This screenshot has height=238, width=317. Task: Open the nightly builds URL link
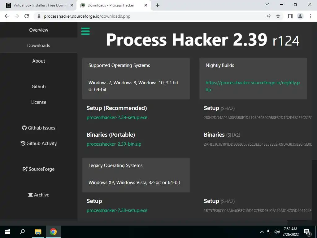253,86
